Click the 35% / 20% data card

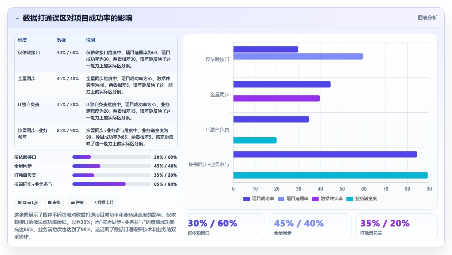pos(396,227)
